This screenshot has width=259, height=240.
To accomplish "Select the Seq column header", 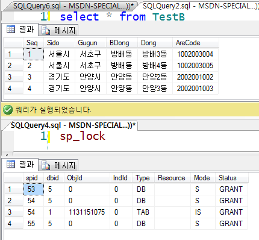I will click(34, 43).
